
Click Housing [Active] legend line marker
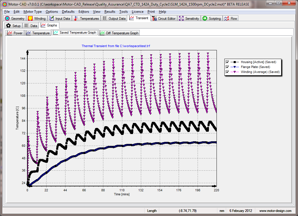(235, 62)
